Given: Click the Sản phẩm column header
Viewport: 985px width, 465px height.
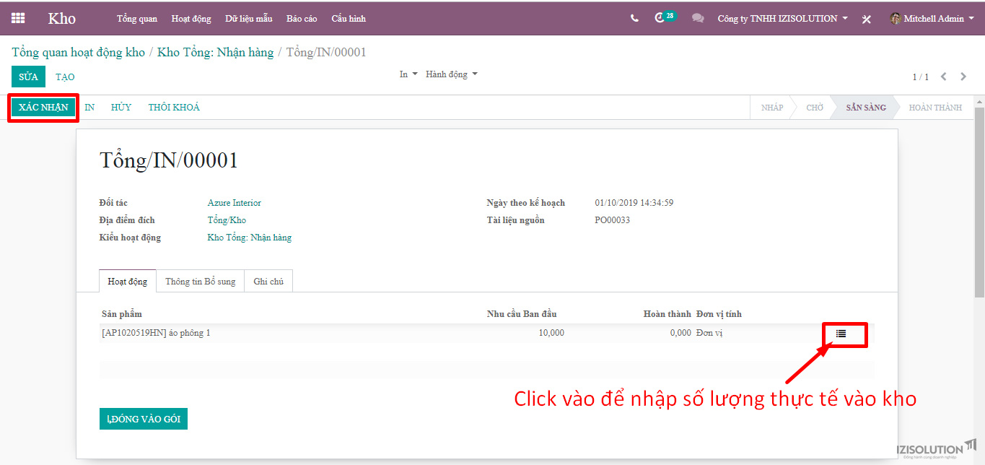Looking at the screenshot, I should (122, 314).
